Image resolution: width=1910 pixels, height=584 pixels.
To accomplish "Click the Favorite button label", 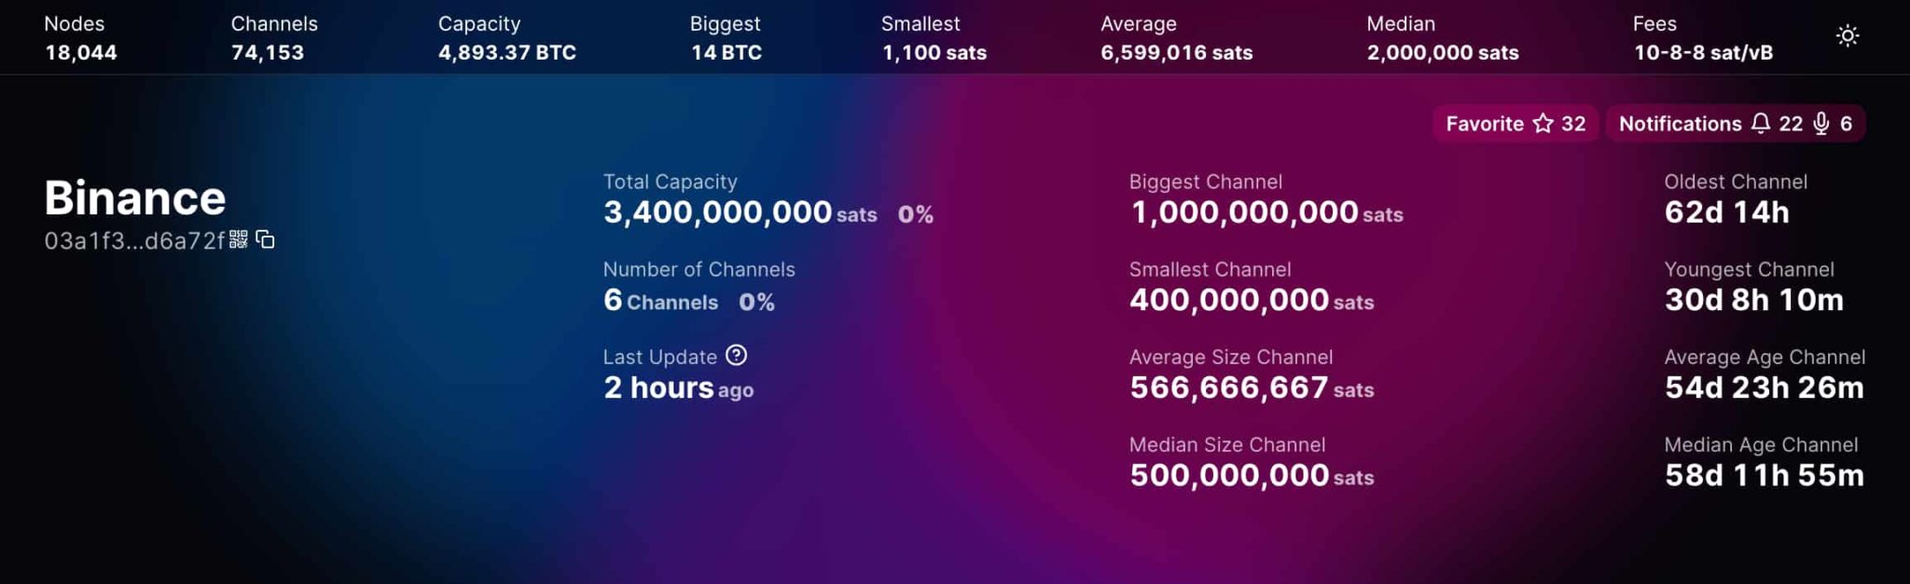I will pyautogui.click(x=1484, y=124).
